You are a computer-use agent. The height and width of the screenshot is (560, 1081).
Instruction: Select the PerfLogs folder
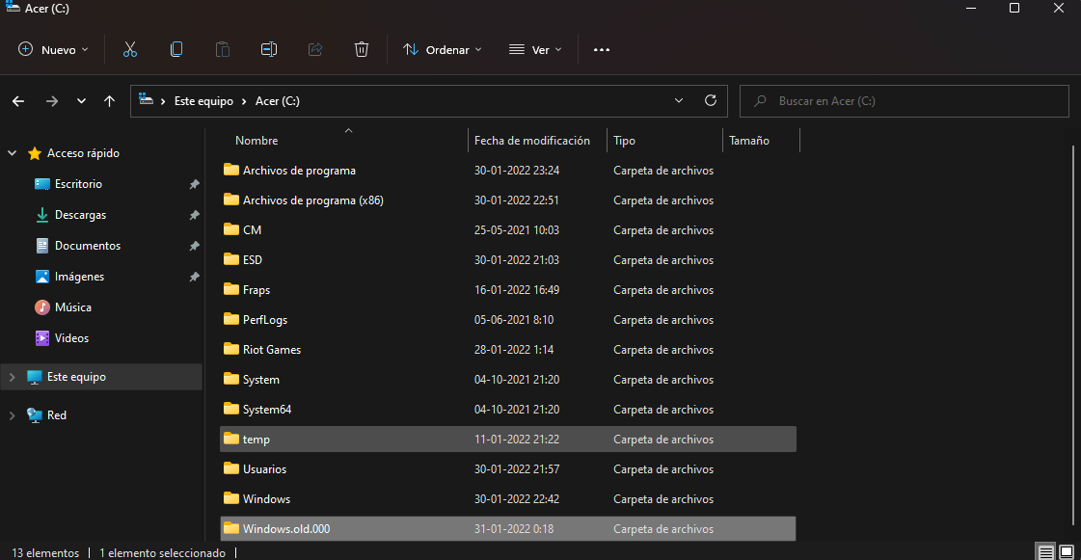[508, 320]
